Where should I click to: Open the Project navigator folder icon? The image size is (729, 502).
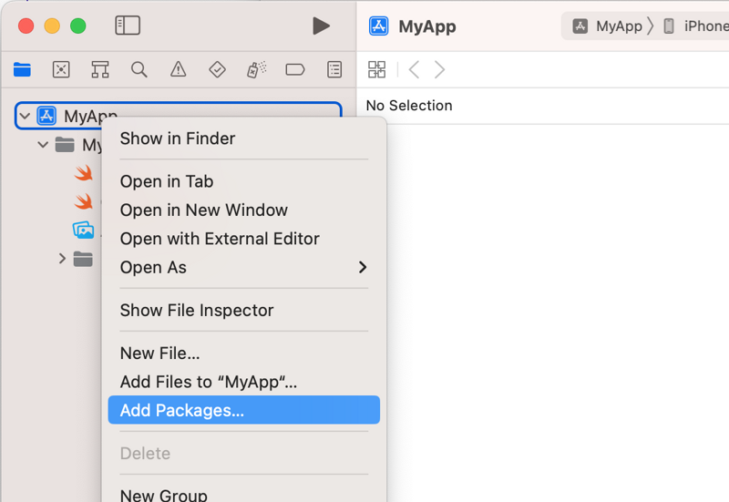coord(22,70)
